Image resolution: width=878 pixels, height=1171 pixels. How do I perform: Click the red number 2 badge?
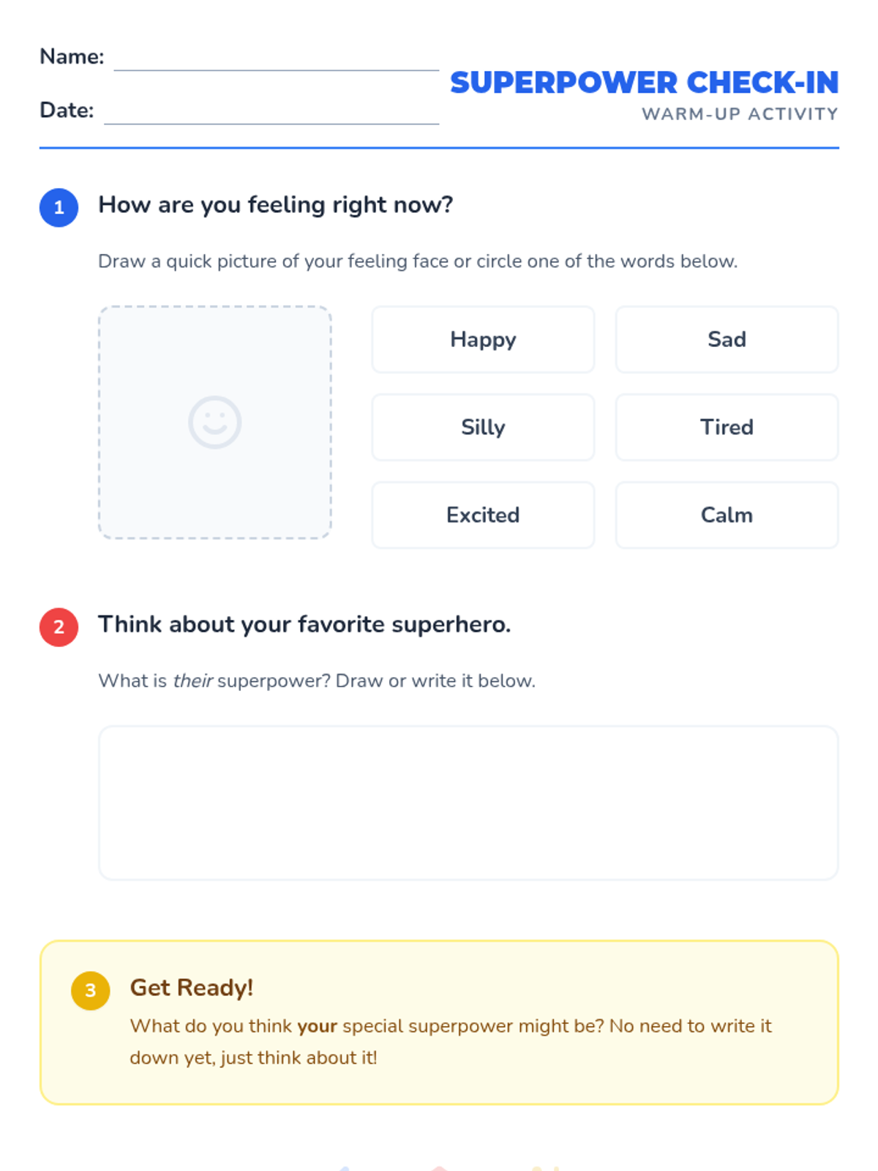point(59,627)
